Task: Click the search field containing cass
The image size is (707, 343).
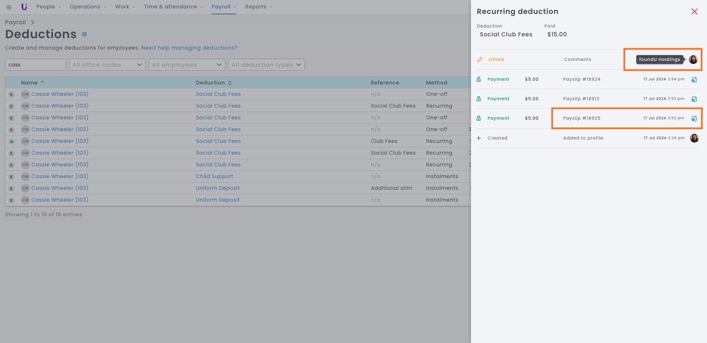Action: 35,65
